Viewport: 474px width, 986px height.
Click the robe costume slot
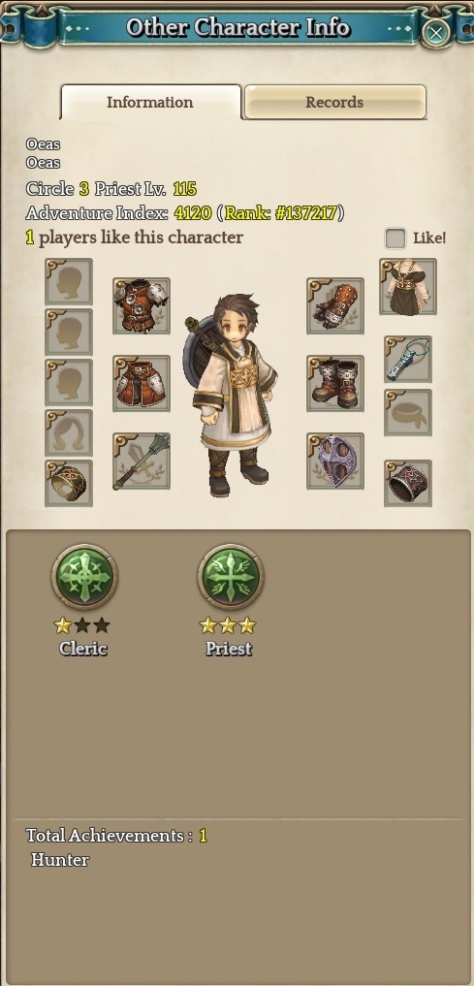(408, 287)
